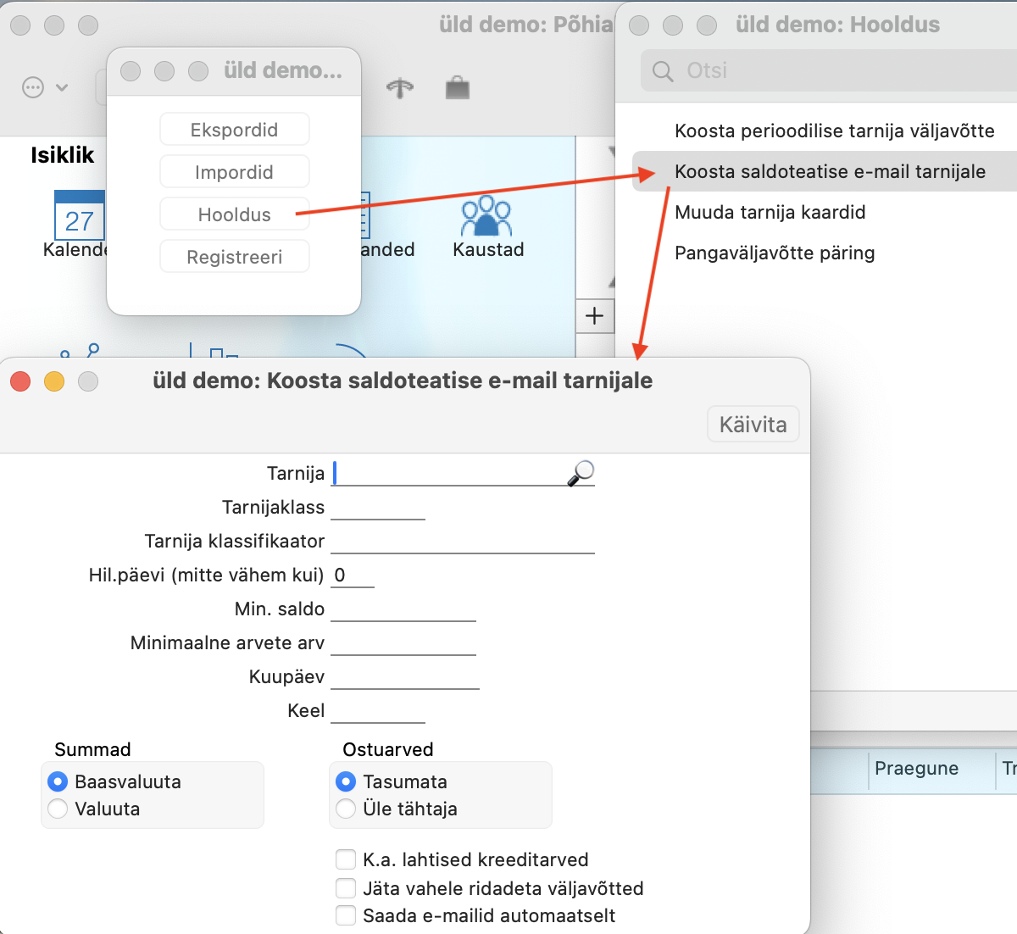Click the search magnifier icon in Hooldus window
The image size is (1017, 934).
tap(663, 71)
